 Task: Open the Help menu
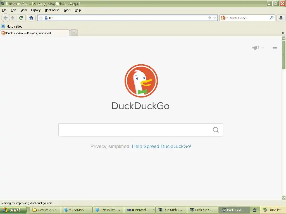pos(78,10)
